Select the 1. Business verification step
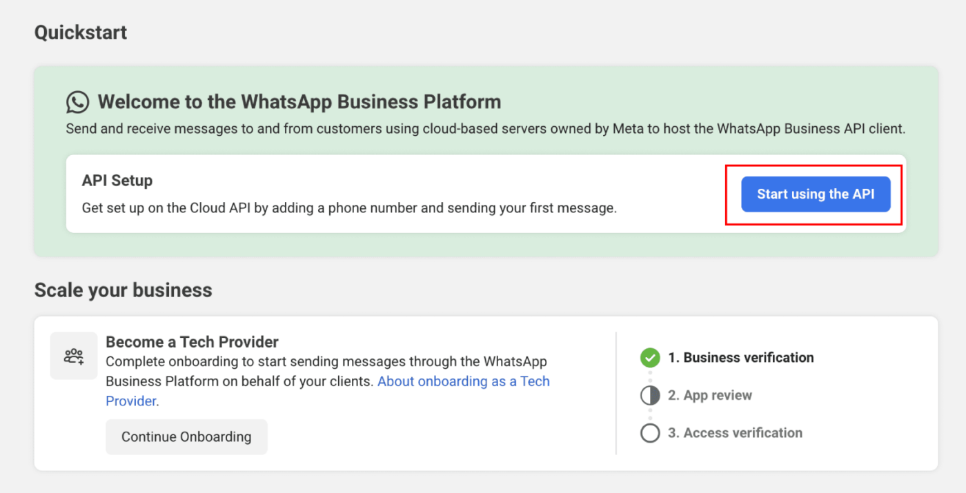 point(741,358)
